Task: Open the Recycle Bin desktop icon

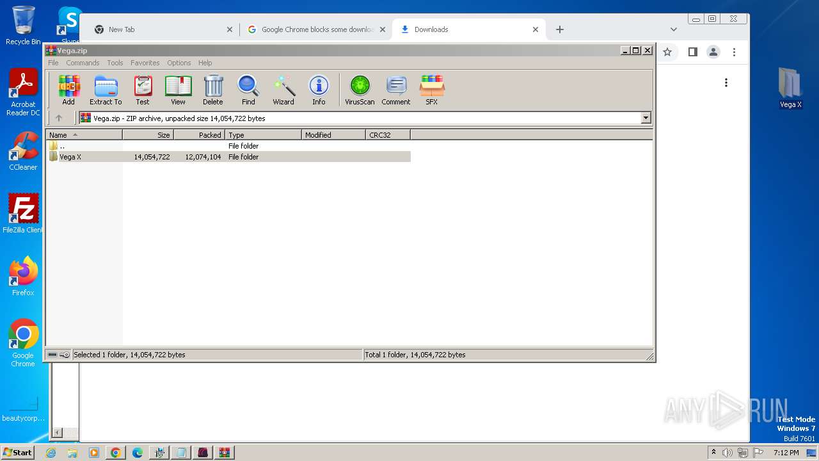Action: coord(23,26)
